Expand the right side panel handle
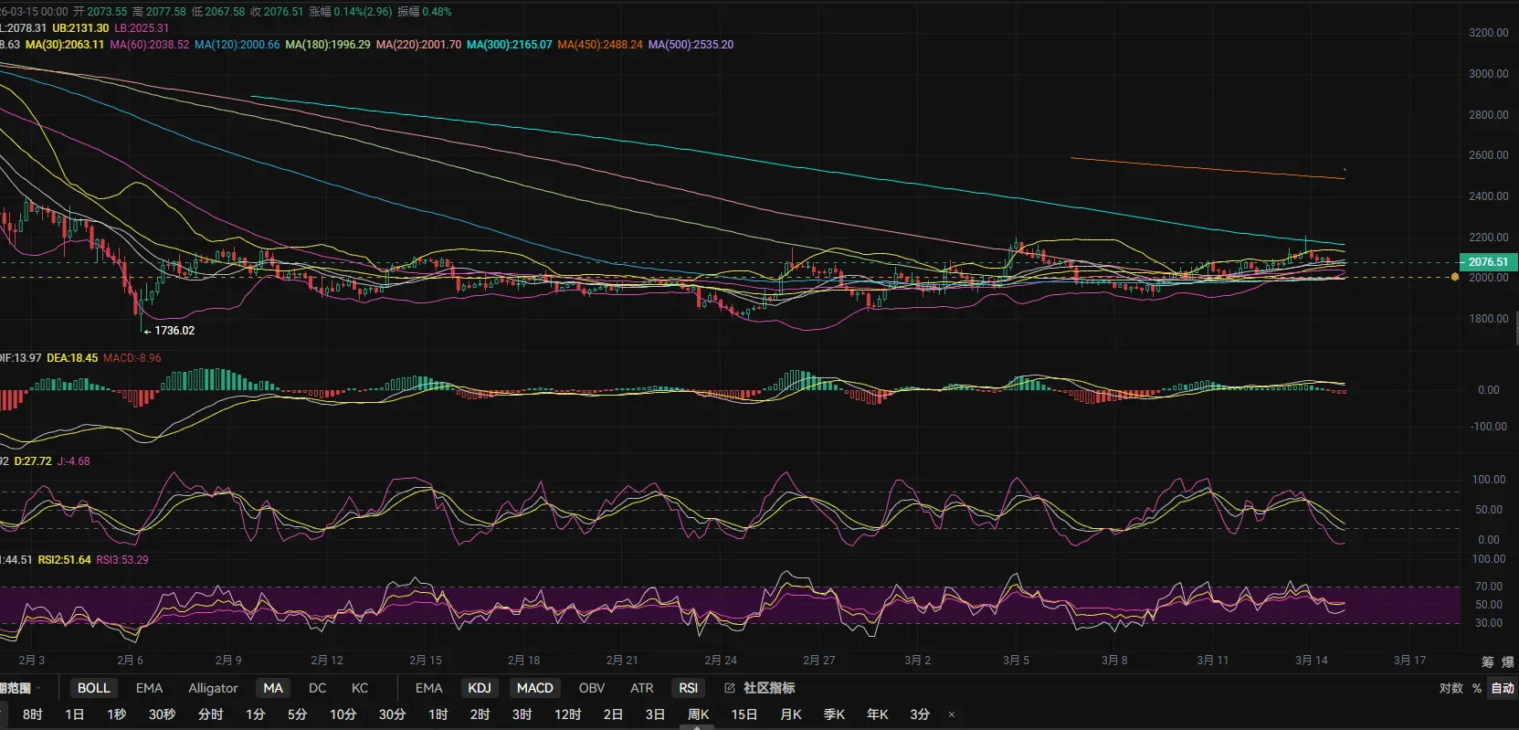Screen dimensions: 1519x730 tap(1516, 327)
